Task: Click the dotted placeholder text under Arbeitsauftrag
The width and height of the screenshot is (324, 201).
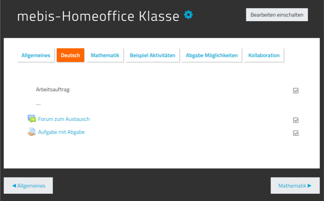Action: pos(38,104)
